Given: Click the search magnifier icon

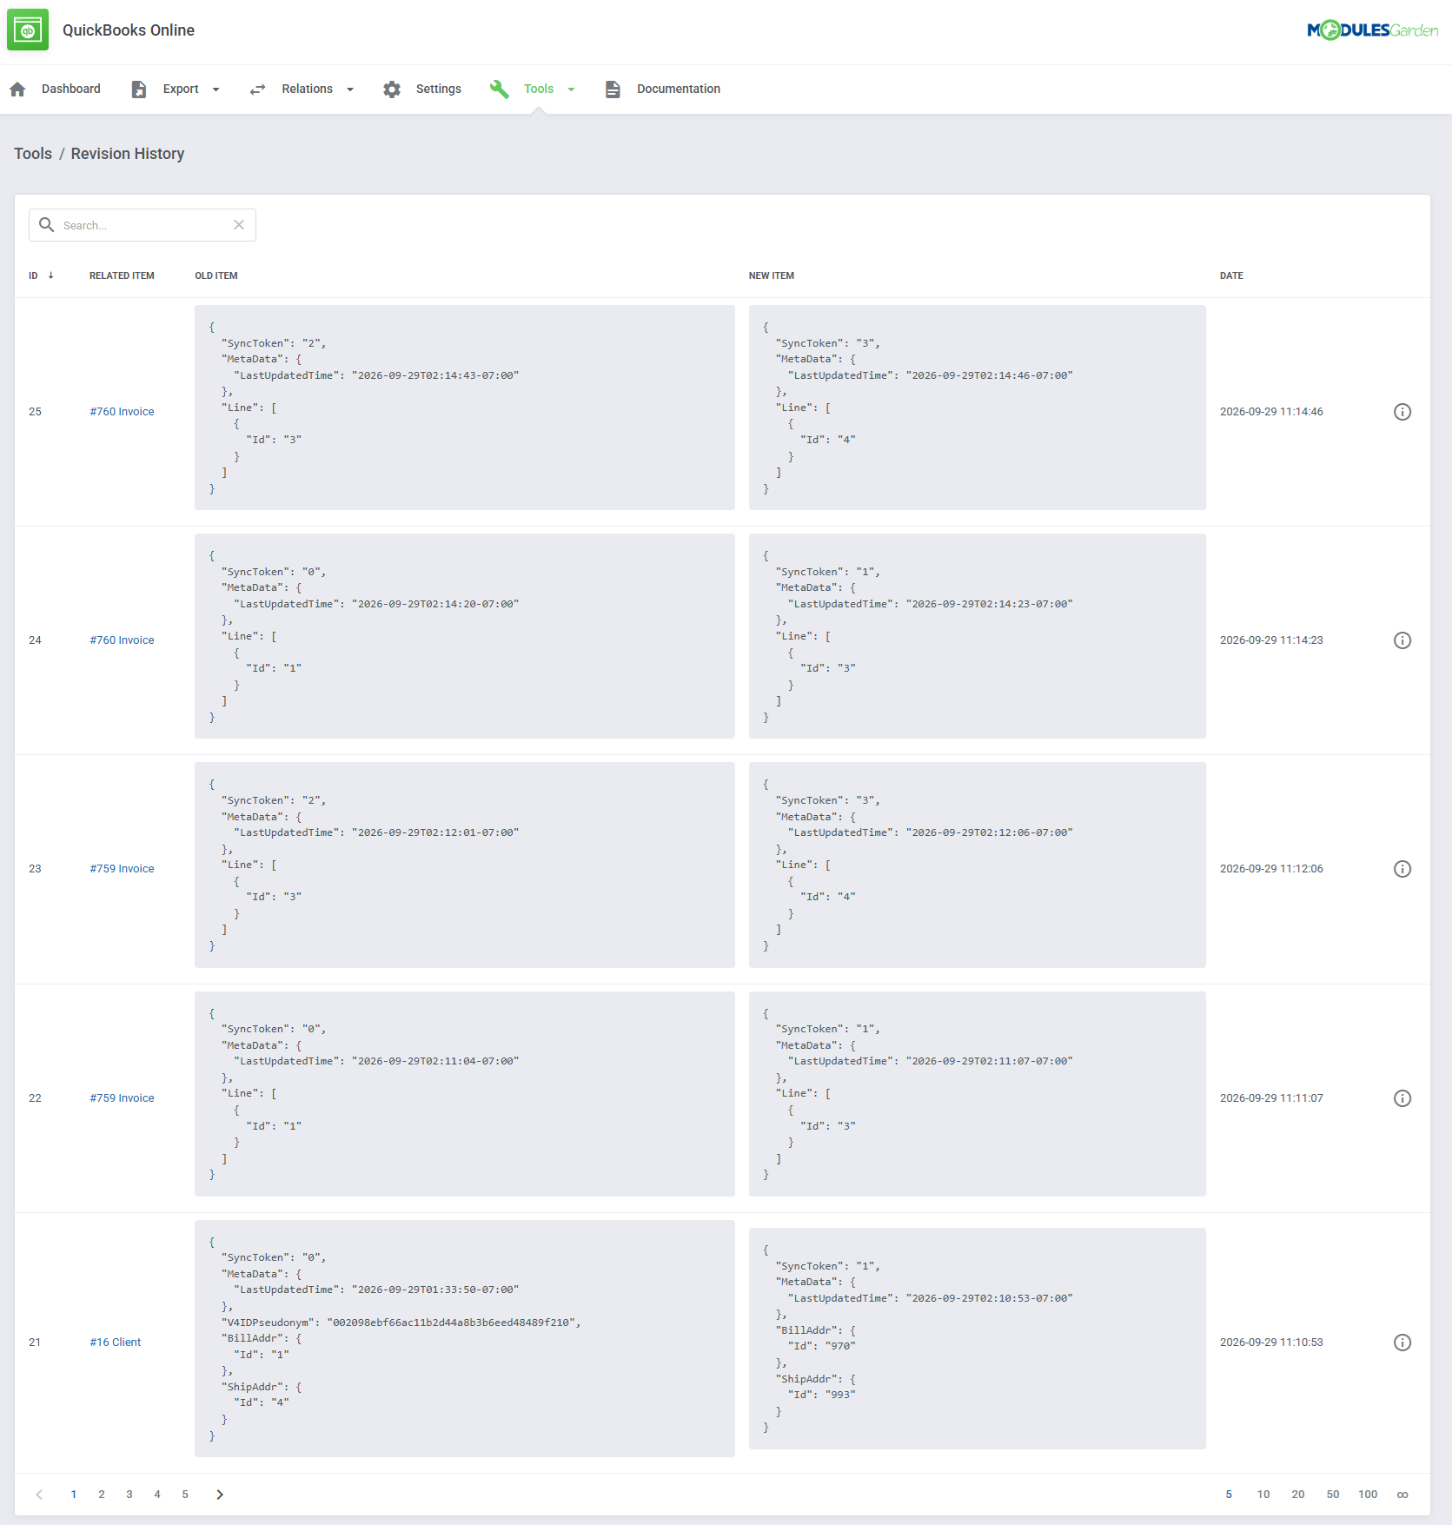Looking at the screenshot, I should (47, 225).
